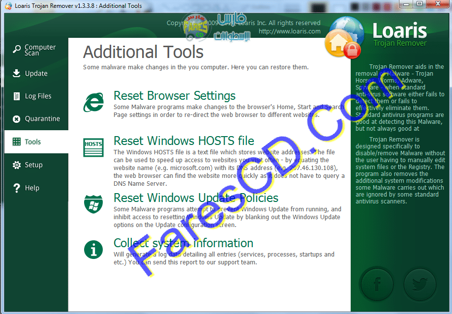Click the system information 'i' icon
The height and width of the screenshot is (314, 452).
[x=93, y=250]
